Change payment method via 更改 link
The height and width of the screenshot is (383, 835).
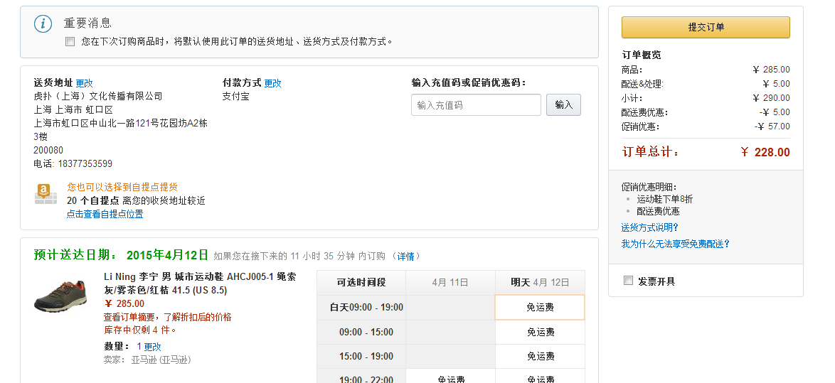coord(272,83)
